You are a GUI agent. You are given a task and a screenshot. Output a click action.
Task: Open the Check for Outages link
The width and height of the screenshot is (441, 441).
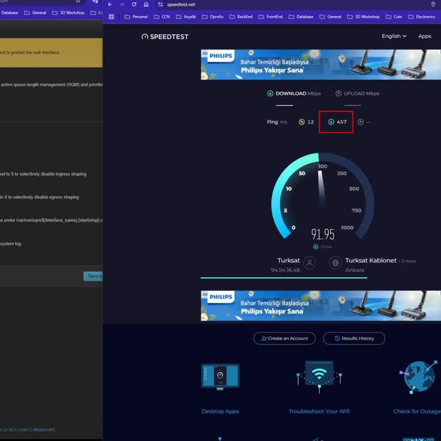417,411
